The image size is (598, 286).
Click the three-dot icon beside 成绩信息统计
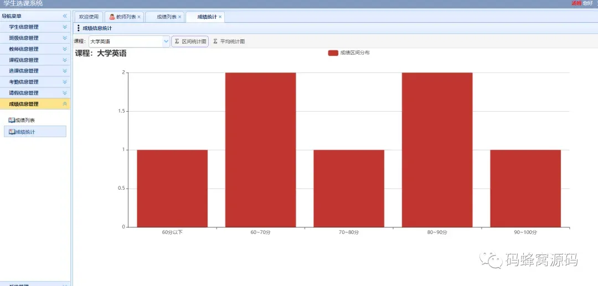[79, 28]
